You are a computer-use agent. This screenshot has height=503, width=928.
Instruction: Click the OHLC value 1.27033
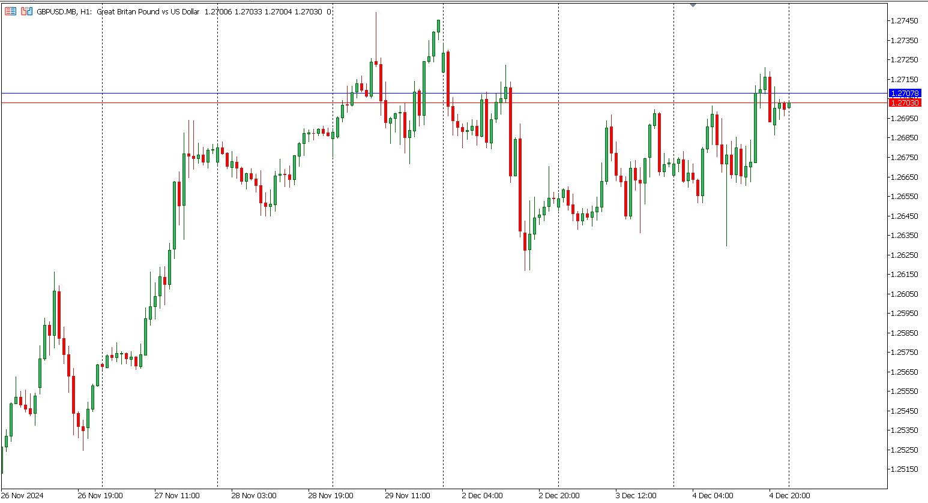[248, 11]
